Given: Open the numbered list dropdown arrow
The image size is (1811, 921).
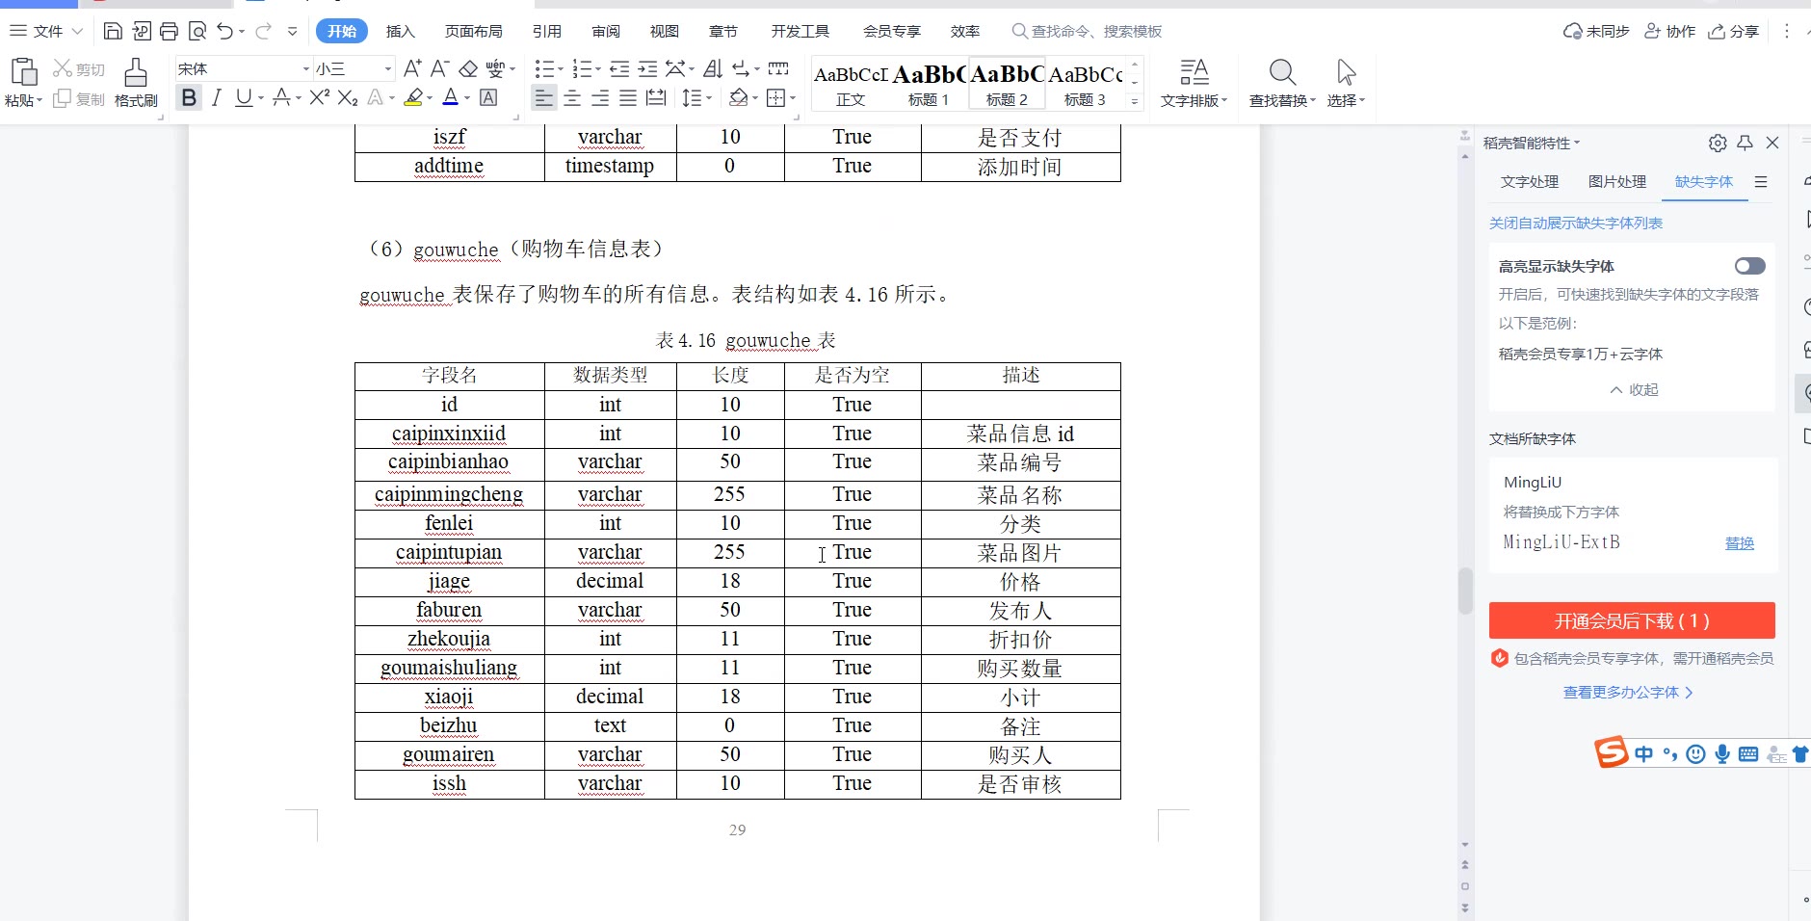Looking at the screenshot, I should tap(597, 68).
